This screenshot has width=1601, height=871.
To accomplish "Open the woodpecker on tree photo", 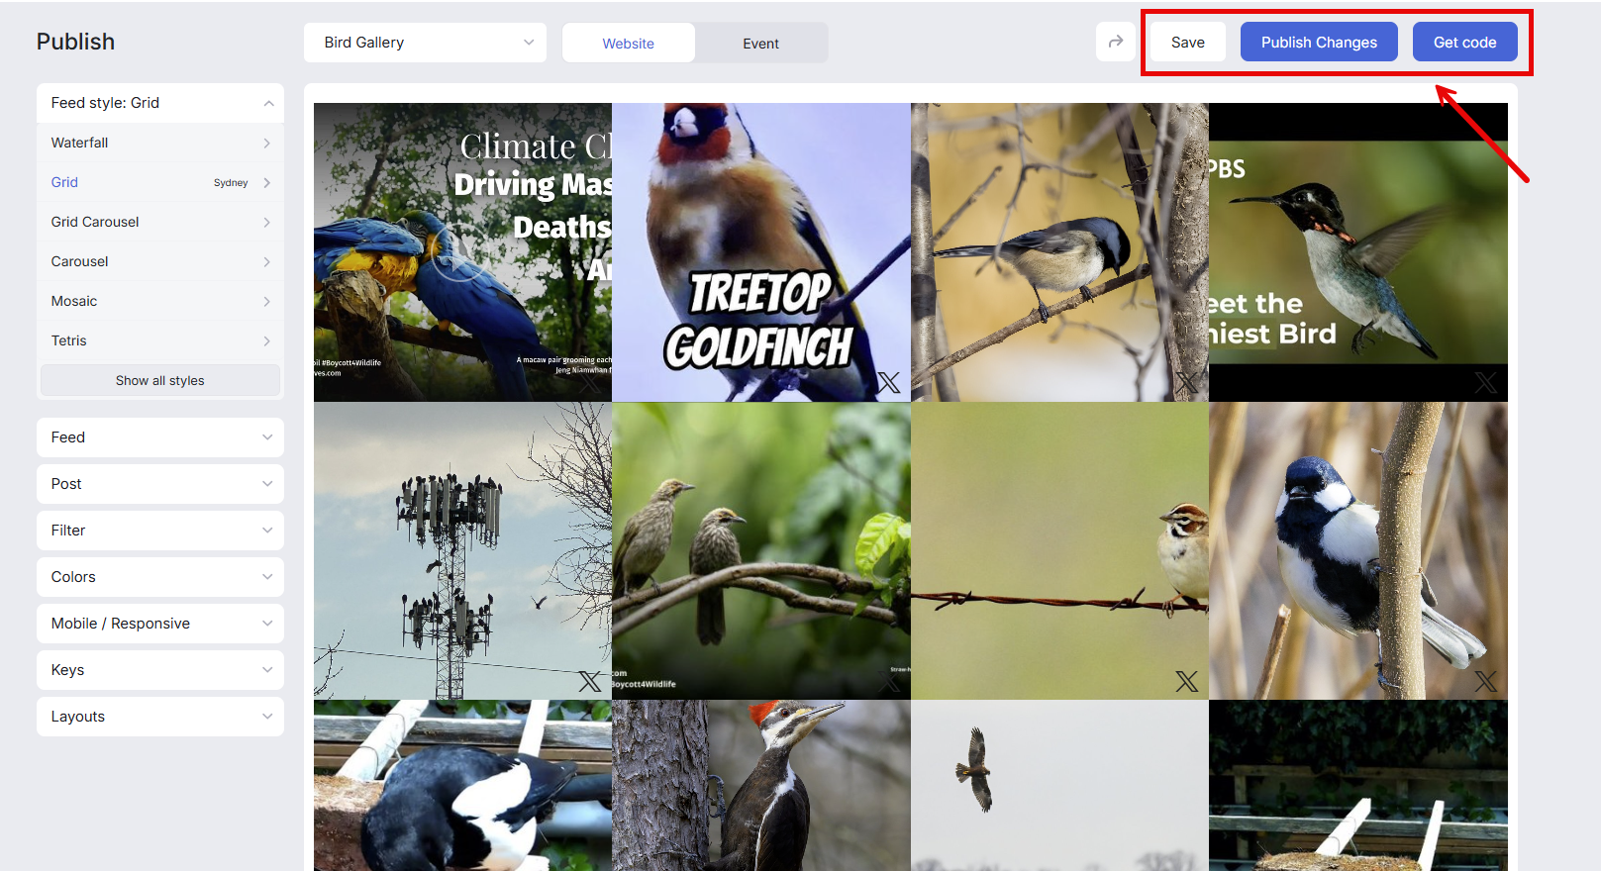I will (x=761, y=786).
